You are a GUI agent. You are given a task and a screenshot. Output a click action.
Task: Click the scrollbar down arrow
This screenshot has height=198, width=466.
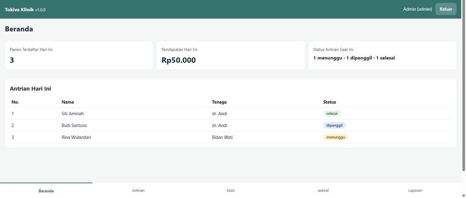(x=463, y=195)
